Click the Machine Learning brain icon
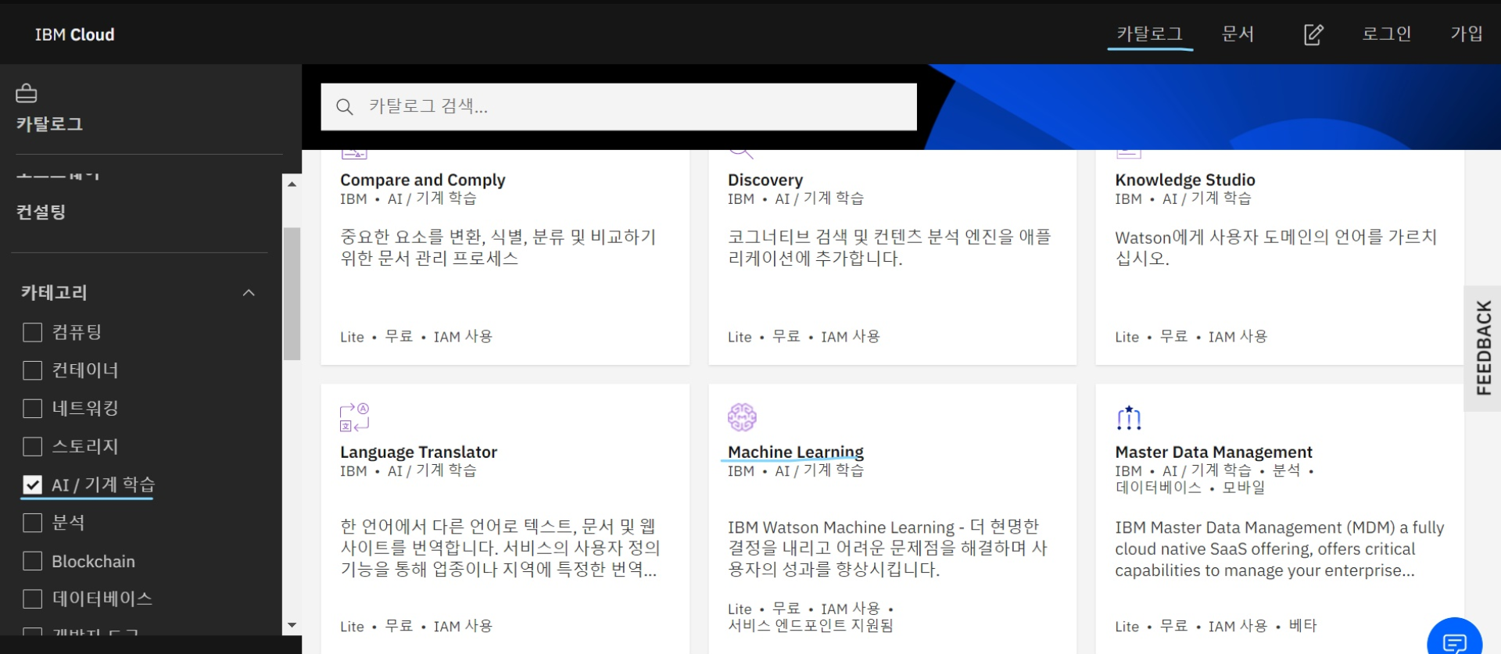Viewport: 1501px width, 654px height. pos(742,417)
